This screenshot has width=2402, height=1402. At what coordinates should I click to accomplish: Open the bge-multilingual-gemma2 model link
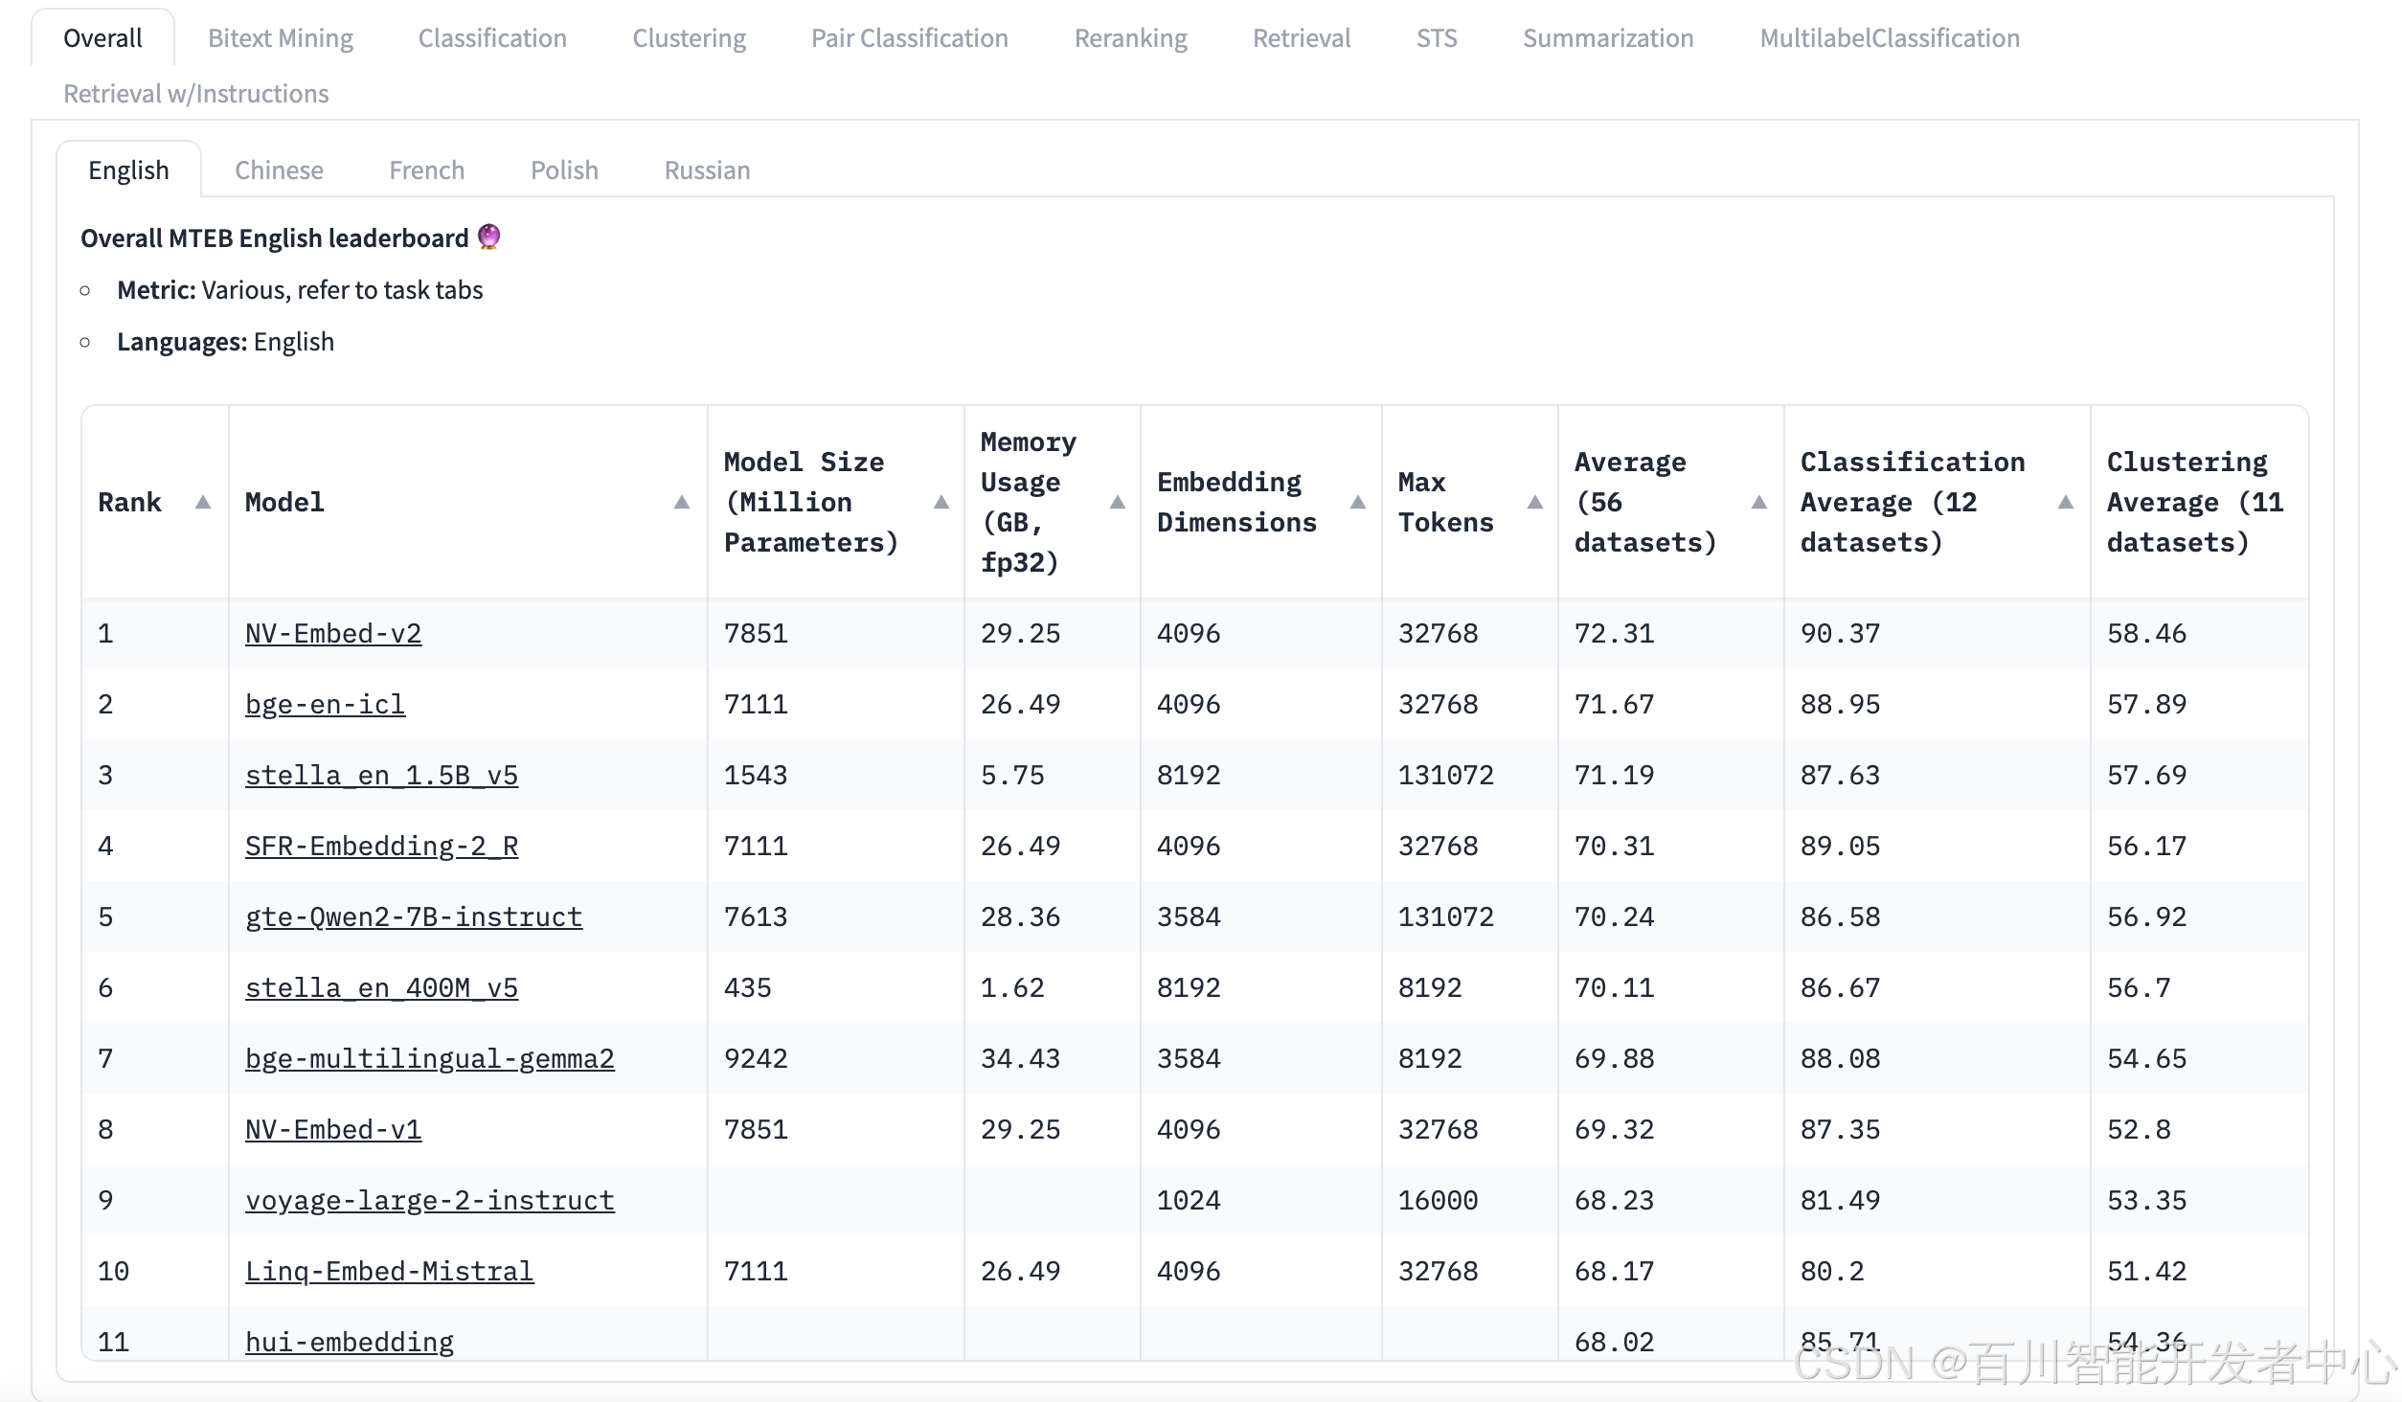point(430,1058)
